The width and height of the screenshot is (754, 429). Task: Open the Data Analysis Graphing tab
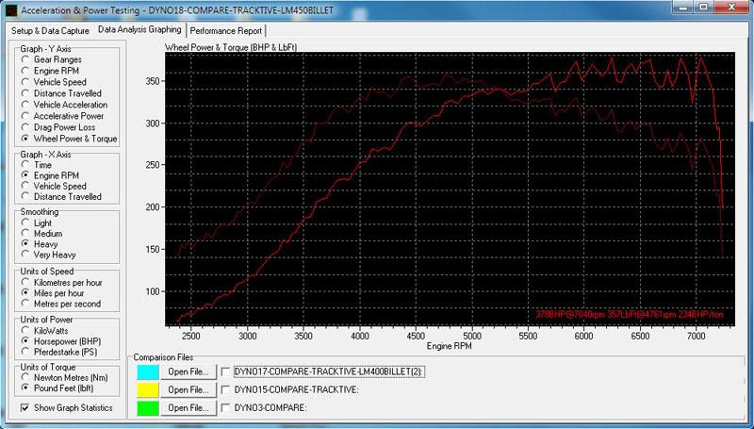click(139, 29)
